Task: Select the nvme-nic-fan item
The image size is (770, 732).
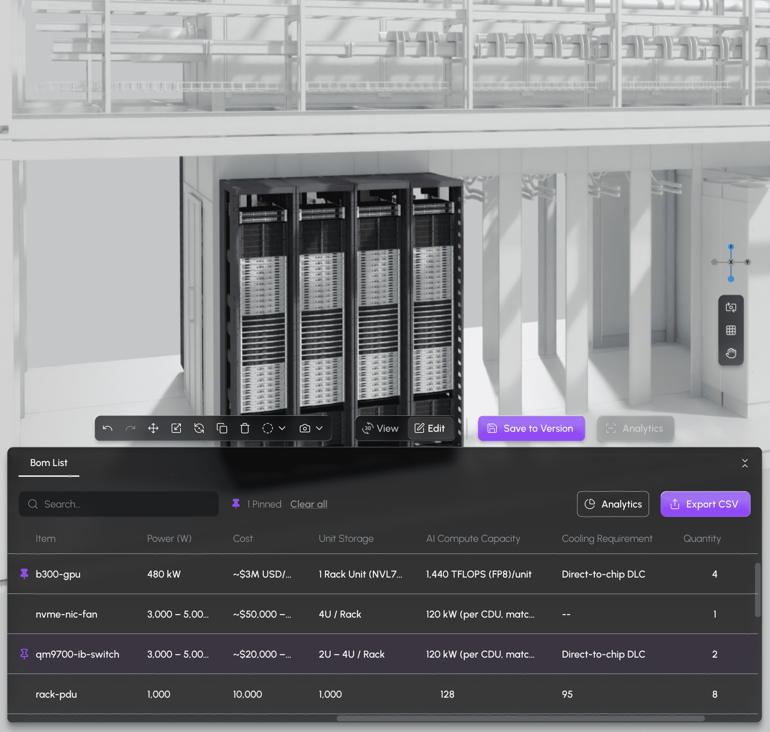Action: 66,614
